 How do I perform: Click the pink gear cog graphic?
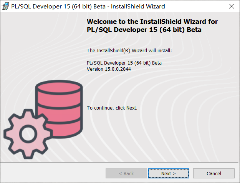(x=28, y=134)
